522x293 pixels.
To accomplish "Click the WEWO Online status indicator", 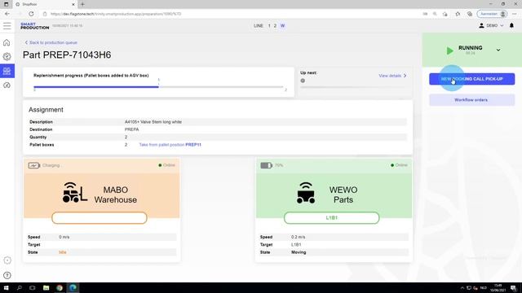I will pos(399,165).
